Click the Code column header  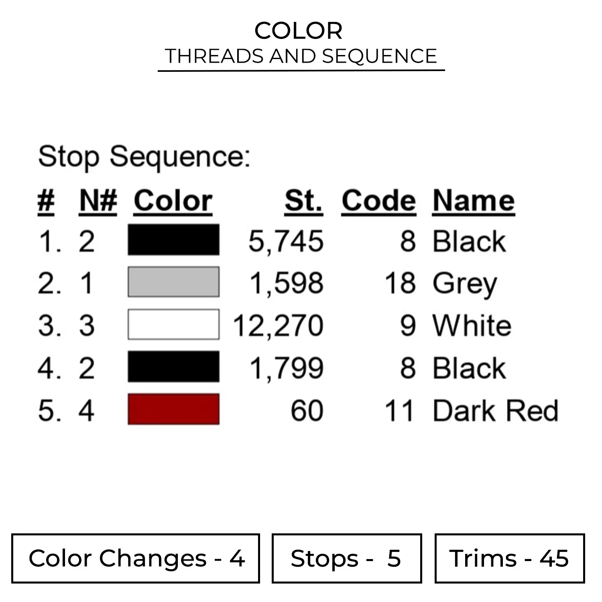378,201
